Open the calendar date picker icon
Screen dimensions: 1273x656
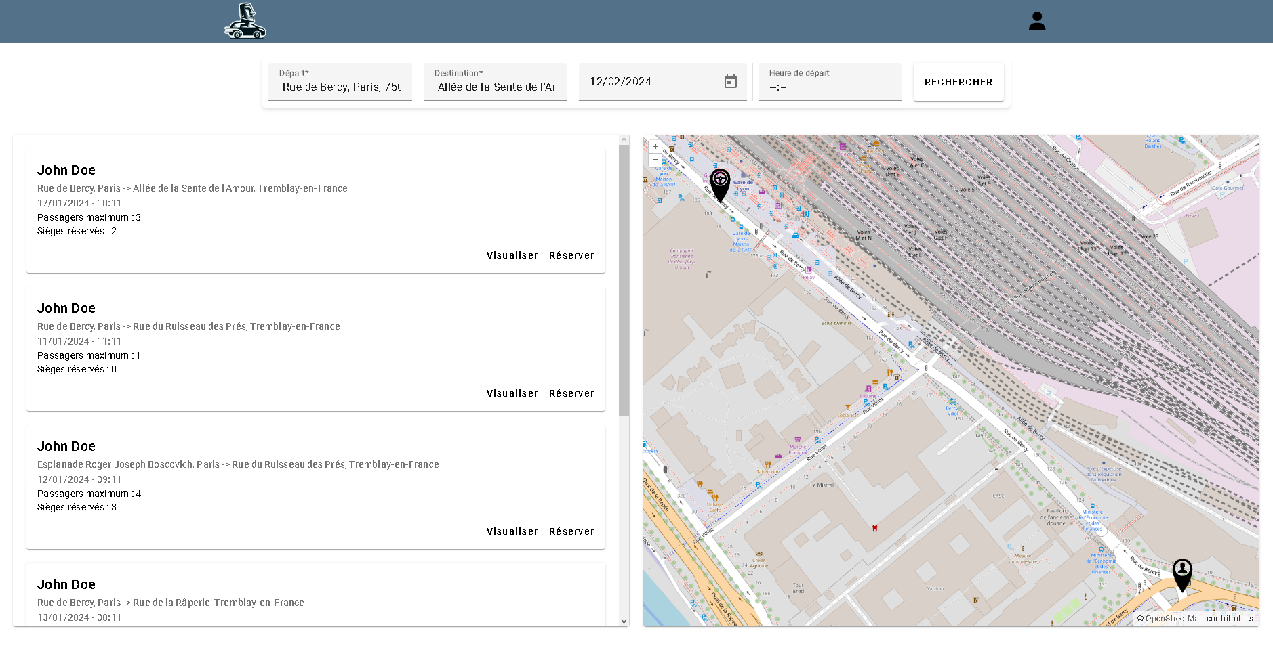(730, 82)
